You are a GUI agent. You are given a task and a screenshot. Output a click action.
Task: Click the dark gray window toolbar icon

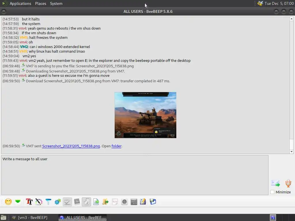pos(134,202)
